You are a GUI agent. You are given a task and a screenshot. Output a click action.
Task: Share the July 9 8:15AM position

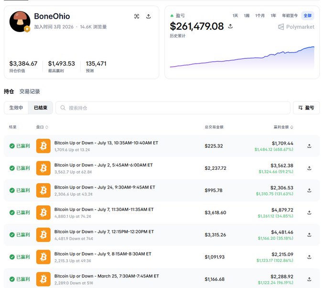309,257
